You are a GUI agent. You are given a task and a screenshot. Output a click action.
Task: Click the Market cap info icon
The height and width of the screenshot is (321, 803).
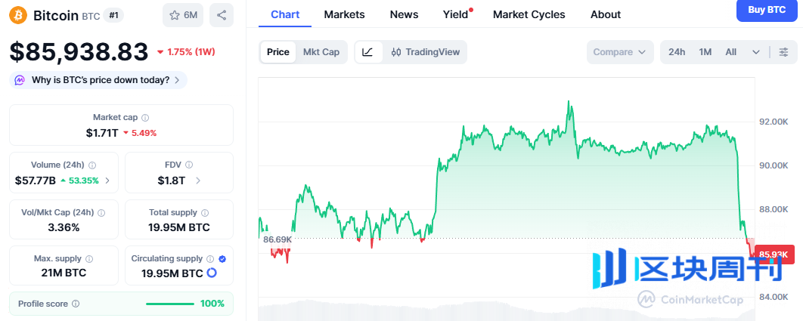pyautogui.click(x=145, y=118)
